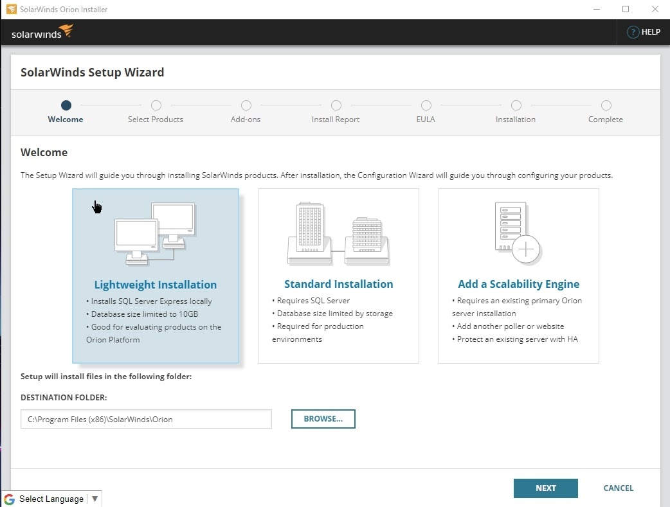Click the Installation step circle
This screenshot has height=507, width=670.
516,105
